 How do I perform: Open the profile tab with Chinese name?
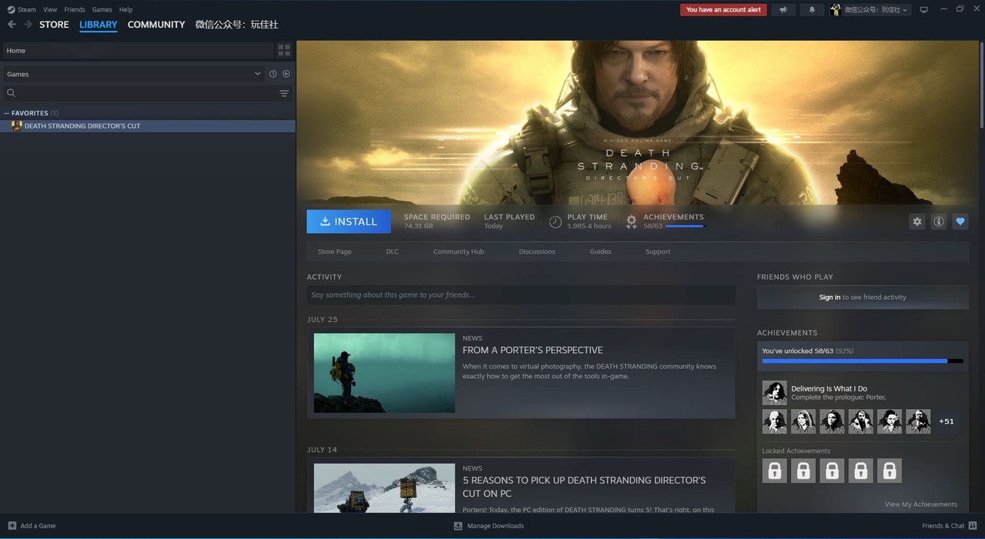coord(237,25)
